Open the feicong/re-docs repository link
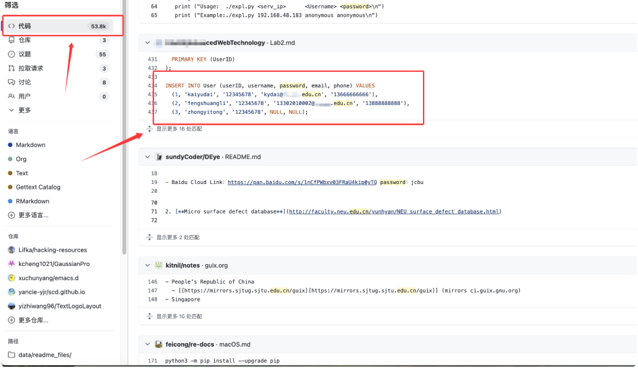Screen dimensions: 638x368 [x=190, y=344]
